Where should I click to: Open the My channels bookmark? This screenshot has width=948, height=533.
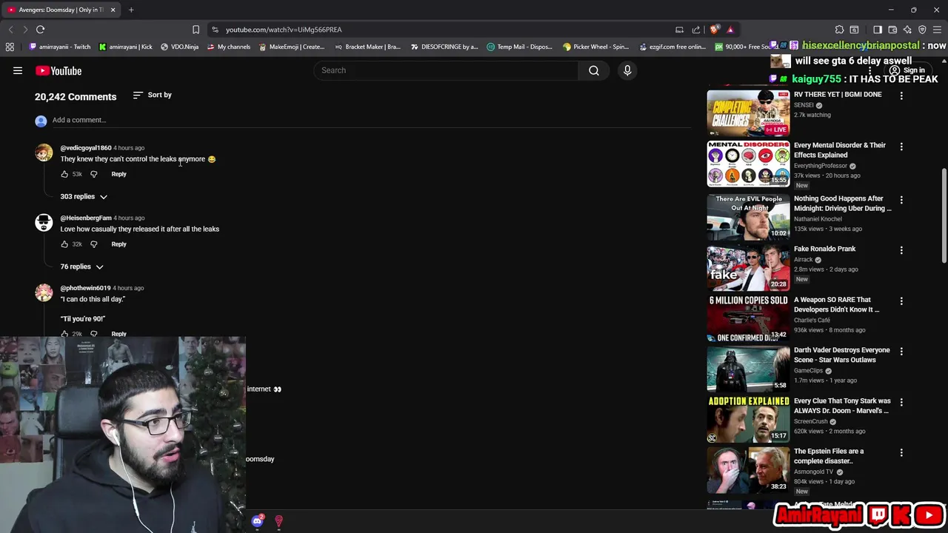point(229,47)
